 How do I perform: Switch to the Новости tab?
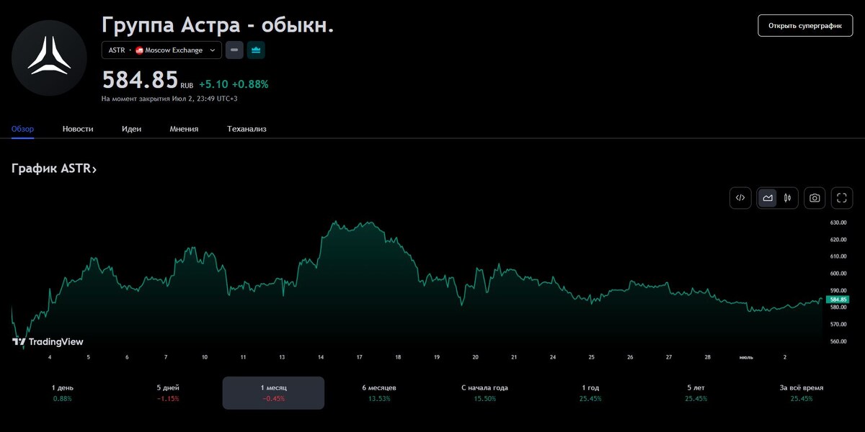(78, 129)
